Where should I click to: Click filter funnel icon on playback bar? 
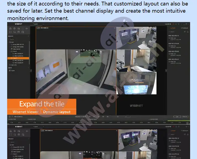point(12,117)
